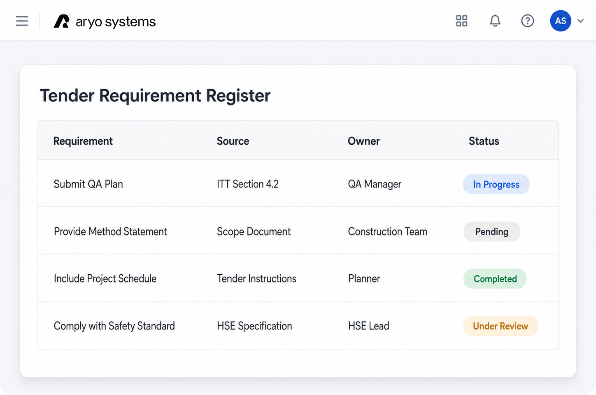Click the AS user avatar
Screen dimensions: 596x395
click(561, 21)
